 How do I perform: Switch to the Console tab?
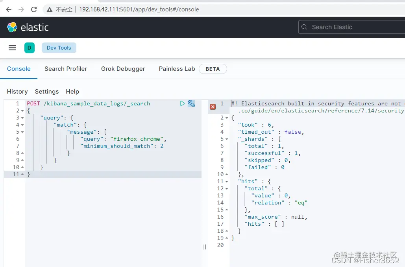(18, 69)
